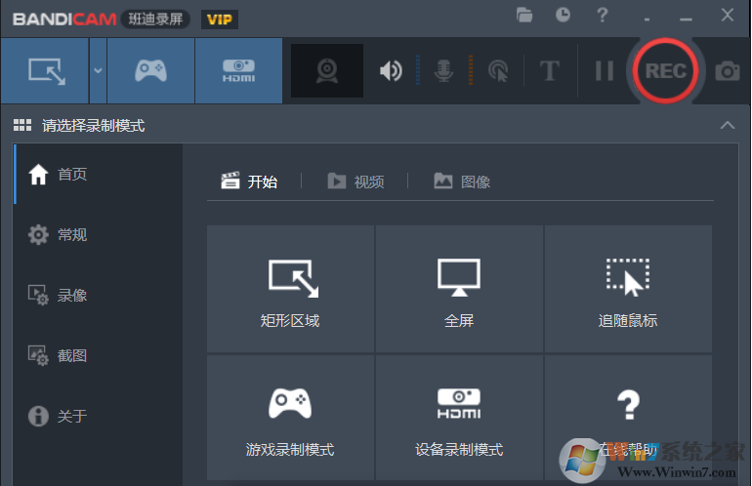Switch to the 视频 tab
This screenshot has width=752, height=486.
click(x=355, y=182)
